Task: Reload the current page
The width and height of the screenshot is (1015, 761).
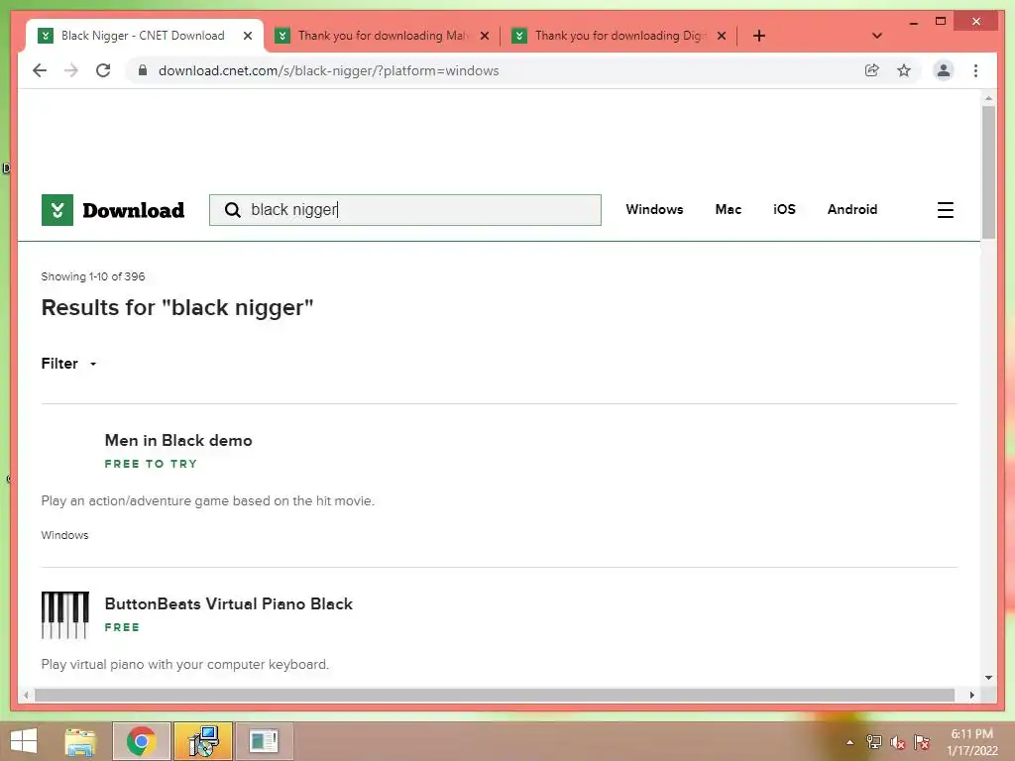Action: (x=103, y=70)
